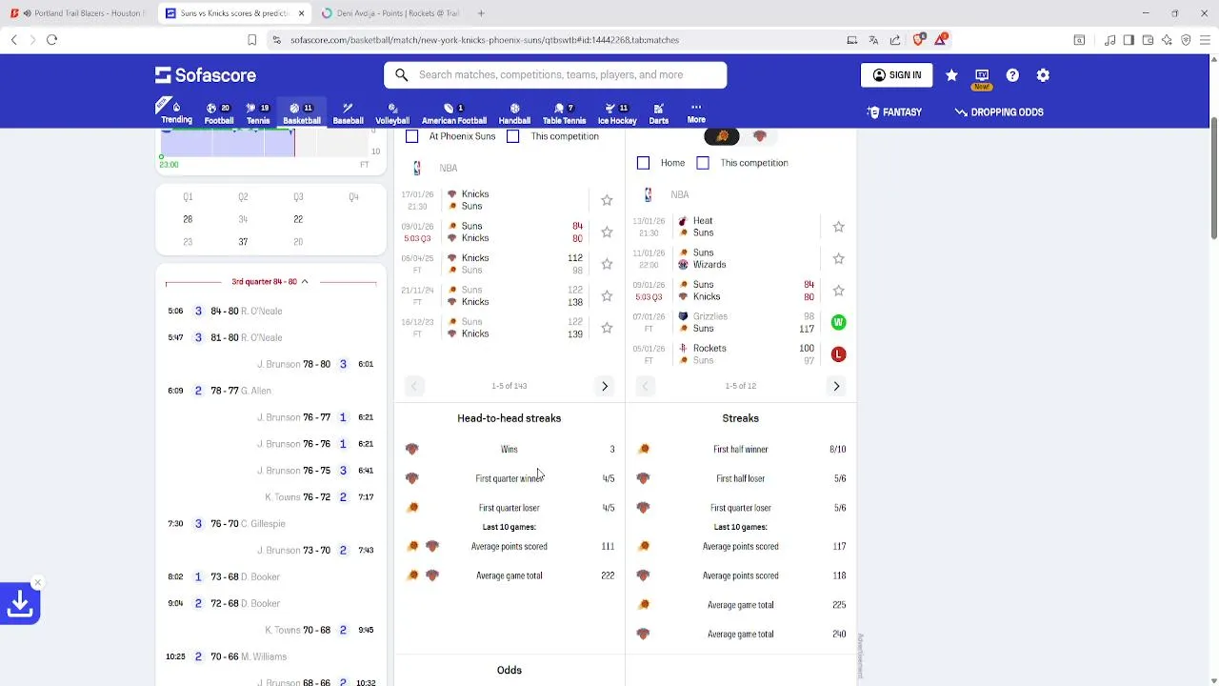This screenshot has width=1219, height=686.
Task: Open the Sofascore favorites star in header
Action: pos(951,75)
